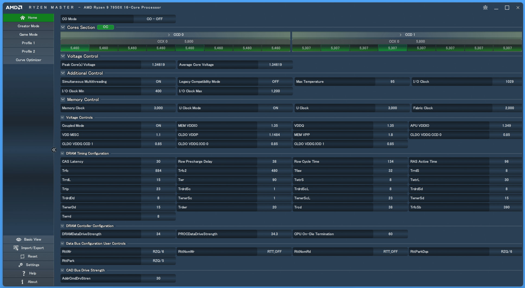
Task: Click the AddrCmdDrvStren value 30
Action: click(x=158, y=279)
